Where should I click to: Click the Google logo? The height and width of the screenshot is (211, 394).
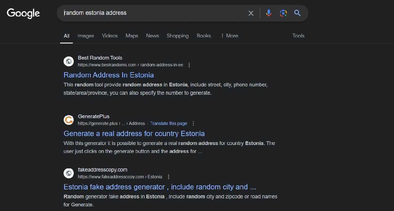(x=23, y=13)
